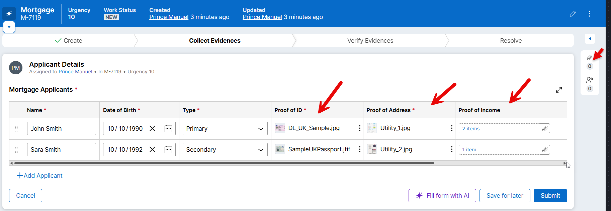
Task: Expand the Mortgage Applicants table to fullscreen
Action: 558,90
